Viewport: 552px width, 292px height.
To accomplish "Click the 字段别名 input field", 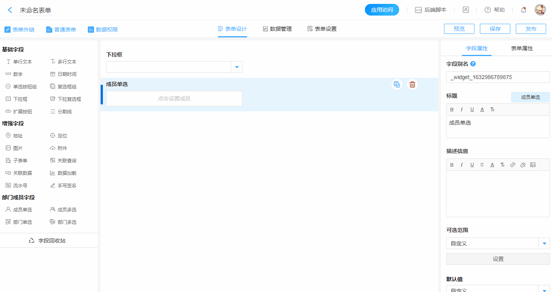I will coord(498,77).
